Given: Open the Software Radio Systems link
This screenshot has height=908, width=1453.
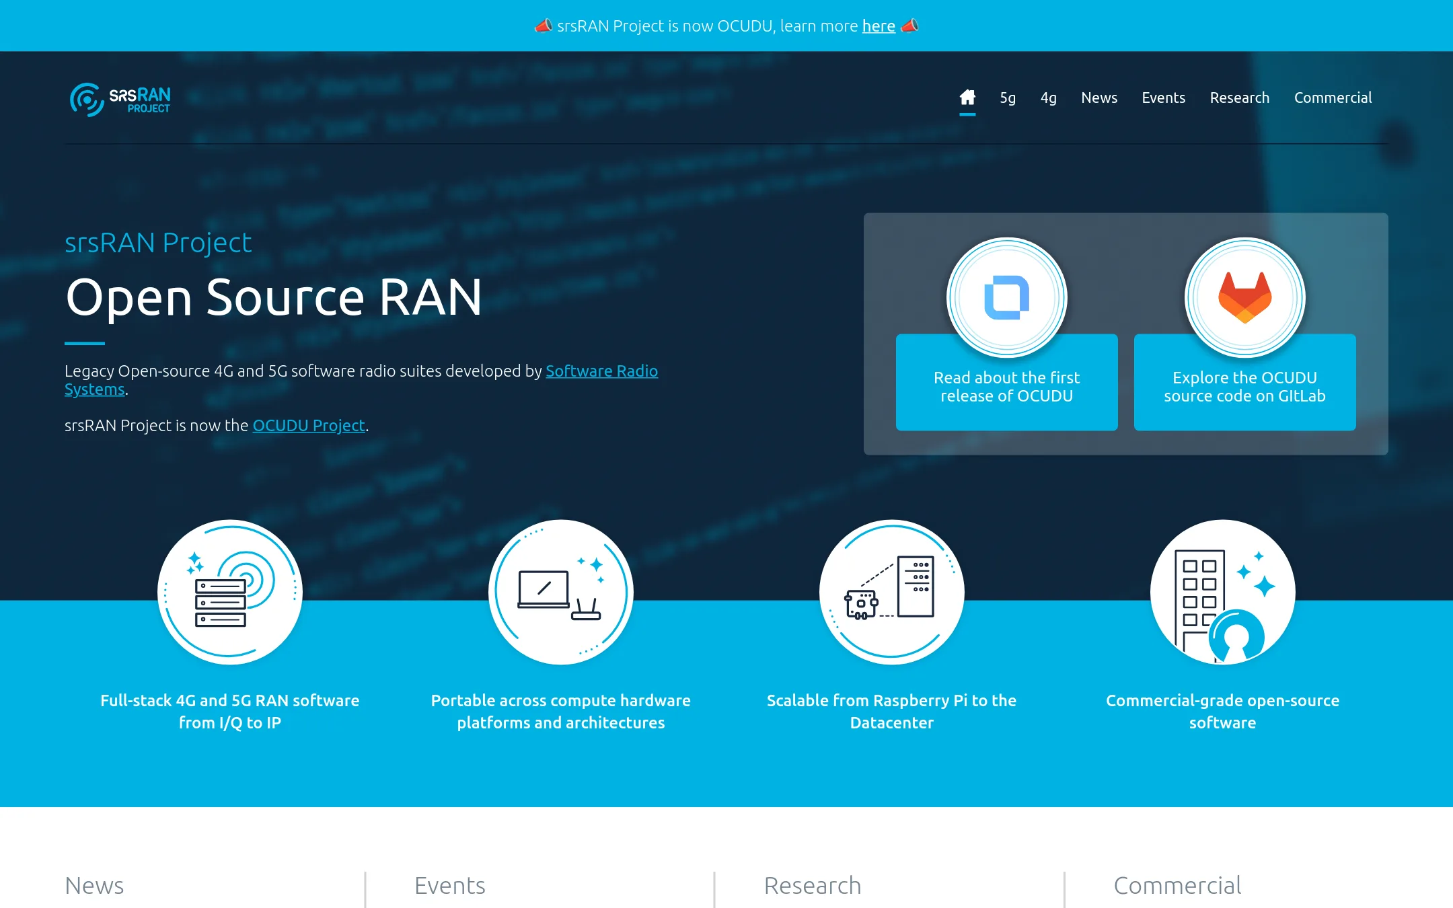Looking at the screenshot, I should point(361,380).
